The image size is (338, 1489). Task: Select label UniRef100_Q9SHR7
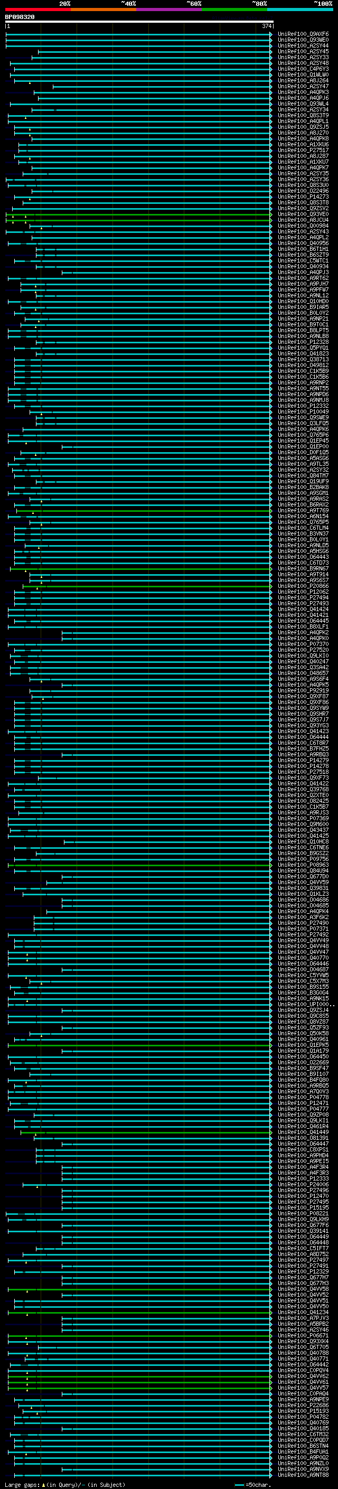[303, 713]
